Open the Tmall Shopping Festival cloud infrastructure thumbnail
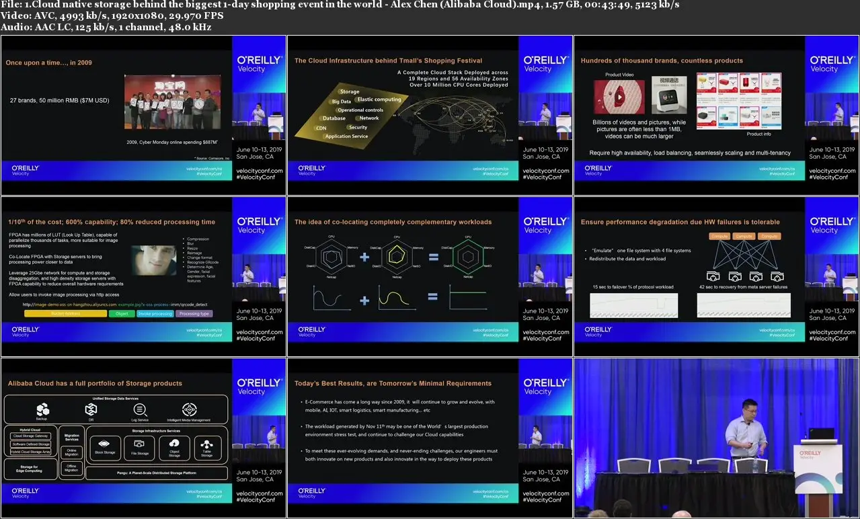The image size is (860, 519). click(x=430, y=115)
